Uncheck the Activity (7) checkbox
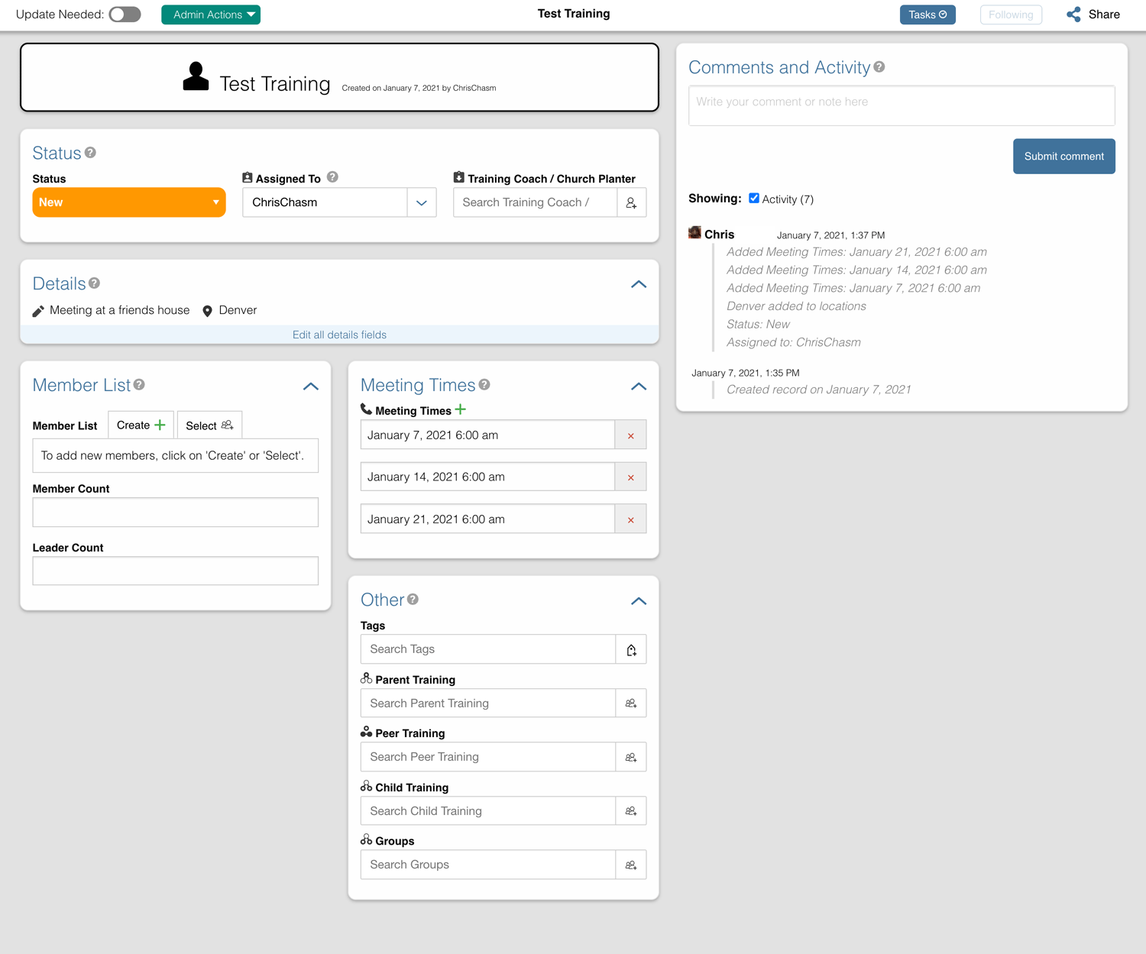The image size is (1146, 954). 754,198
